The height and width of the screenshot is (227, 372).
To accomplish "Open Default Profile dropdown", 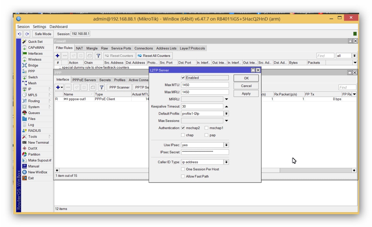I will 226,113.
